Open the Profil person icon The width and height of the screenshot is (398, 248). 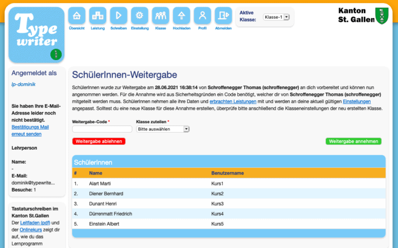click(x=202, y=16)
